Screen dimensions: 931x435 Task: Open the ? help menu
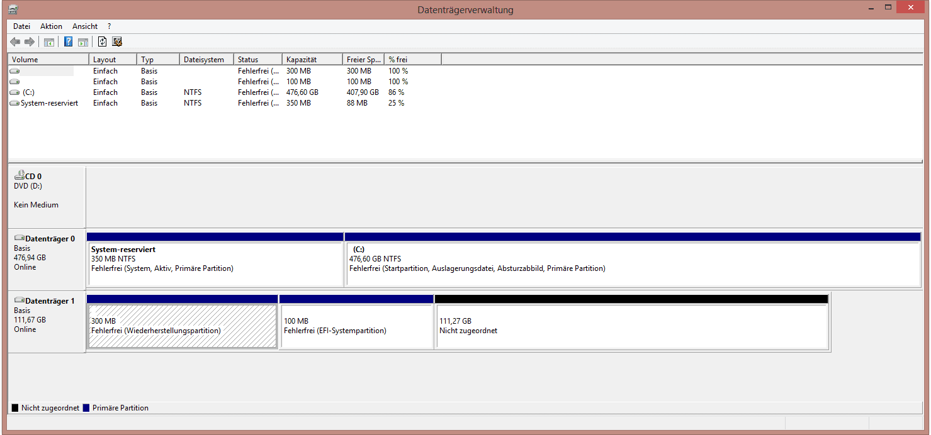click(x=109, y=26)
